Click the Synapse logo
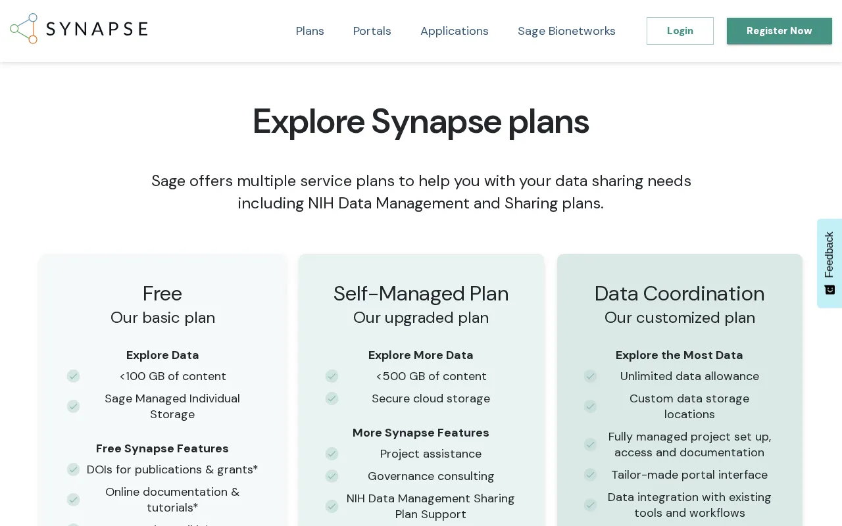The image size is (842, 526). tap(79, 29)
